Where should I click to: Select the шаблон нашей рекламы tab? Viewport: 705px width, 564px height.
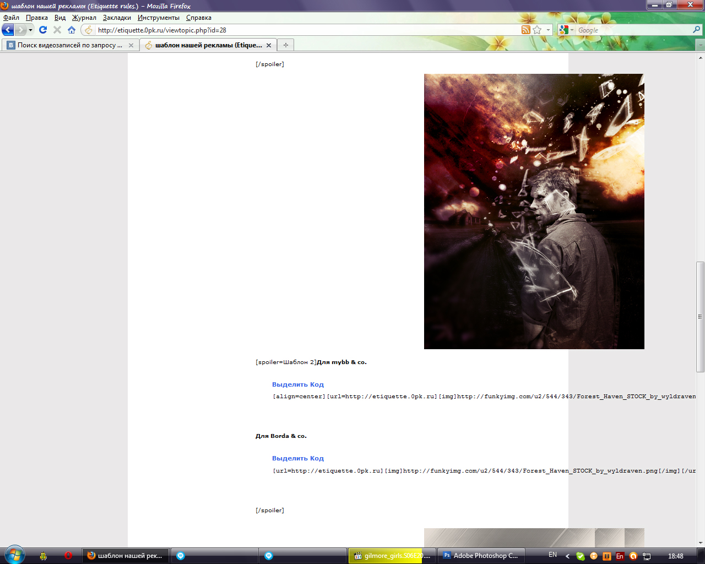[x=208, y=45]
